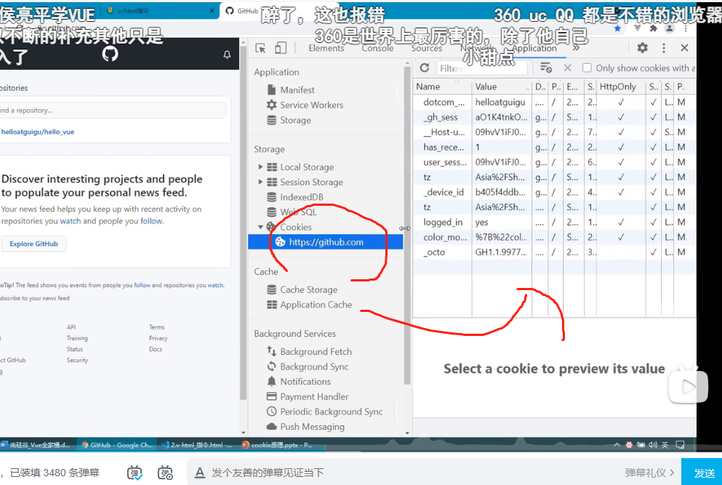The width and height of the screenshot is (722, 485).
Task: Delete selected cookie X icon
Action: (567, 68)
